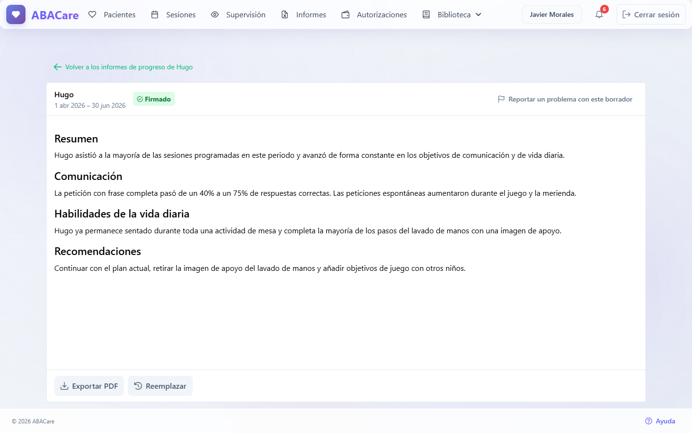Expand the Biblioteca dropdown chevron
Image resolution: width=692 pixels, height=433 pixels.
(x=478, y=14)
